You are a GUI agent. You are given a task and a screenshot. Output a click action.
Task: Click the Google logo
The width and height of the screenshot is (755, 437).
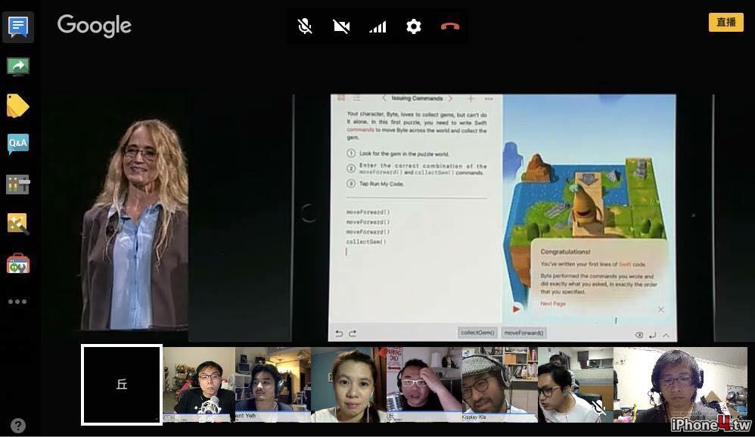pos(95,26)
